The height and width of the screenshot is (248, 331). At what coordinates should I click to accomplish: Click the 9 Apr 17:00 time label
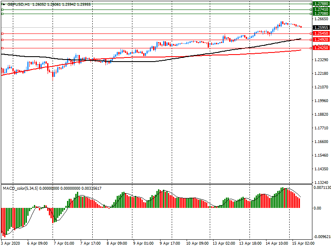(170, 243)
